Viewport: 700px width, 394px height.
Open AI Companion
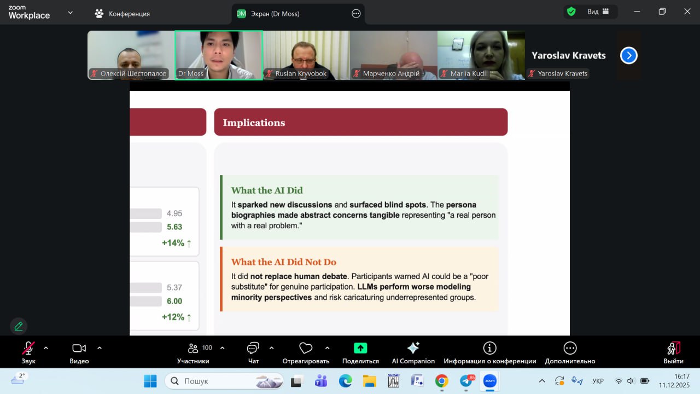[x=413, y=352]
